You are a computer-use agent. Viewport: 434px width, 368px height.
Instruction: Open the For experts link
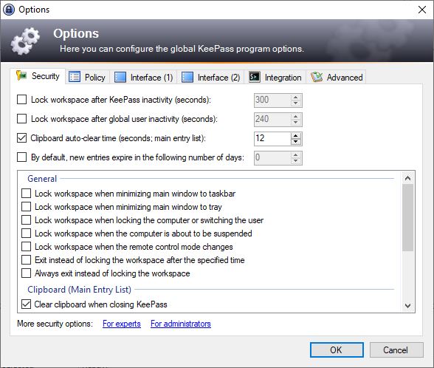click(122, 324)
